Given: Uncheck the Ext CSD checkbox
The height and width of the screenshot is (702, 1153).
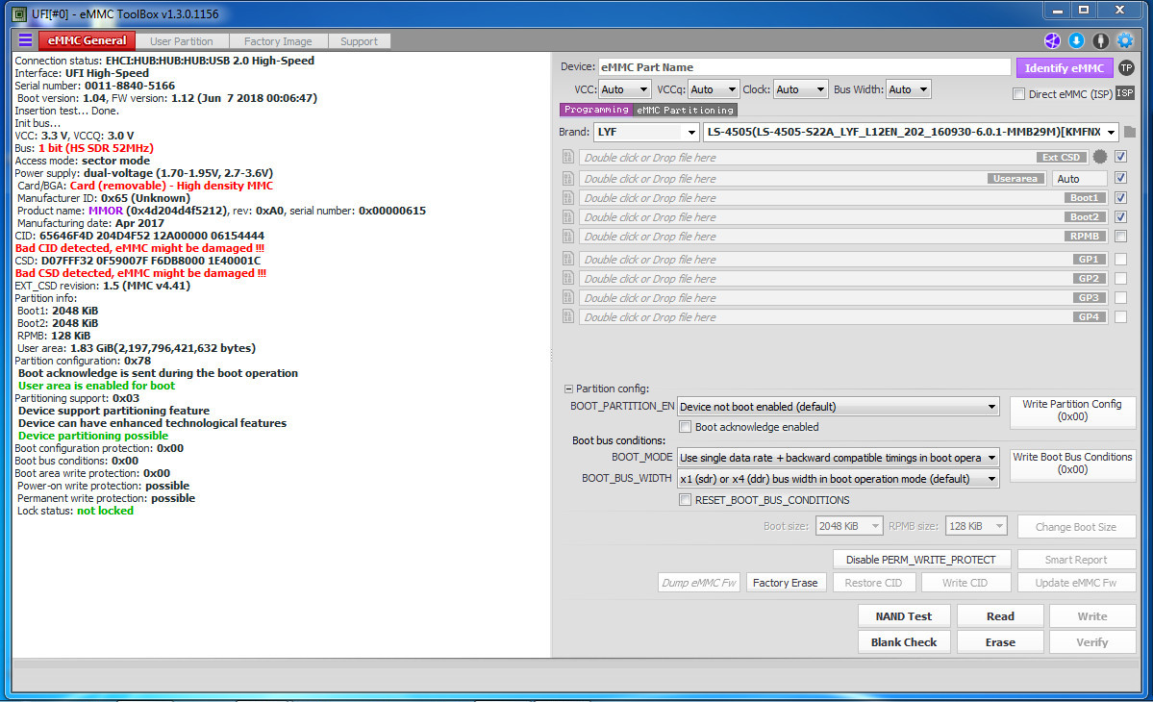Looking at the screenshot, I should click(1120, 157).
